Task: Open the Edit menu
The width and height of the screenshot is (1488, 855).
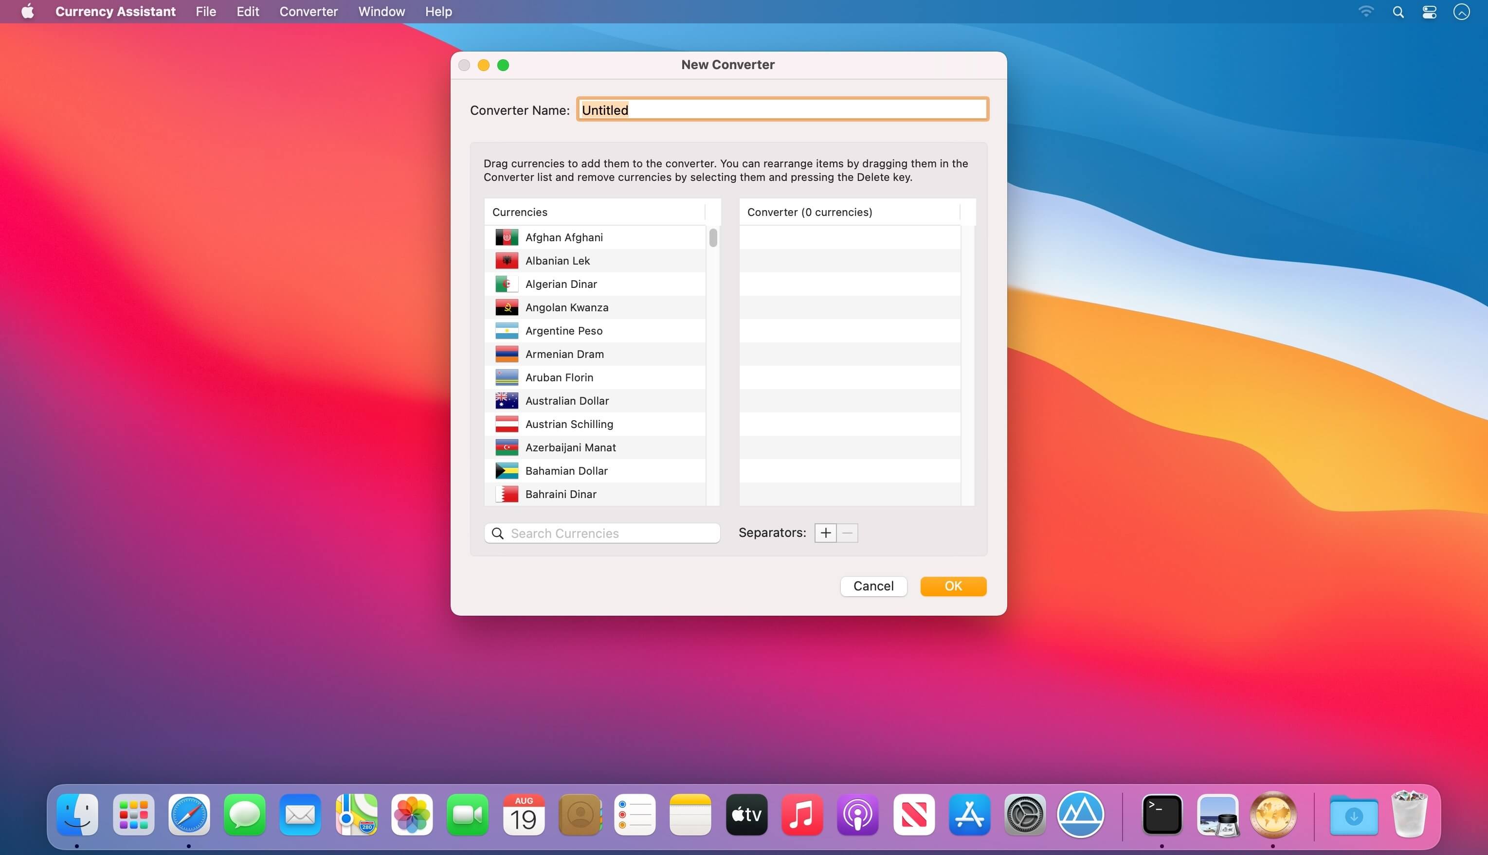Action: (x=247, y=12)
